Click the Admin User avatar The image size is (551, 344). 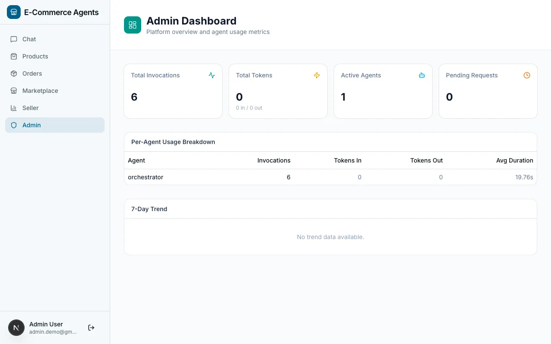[x=16, y=328]
